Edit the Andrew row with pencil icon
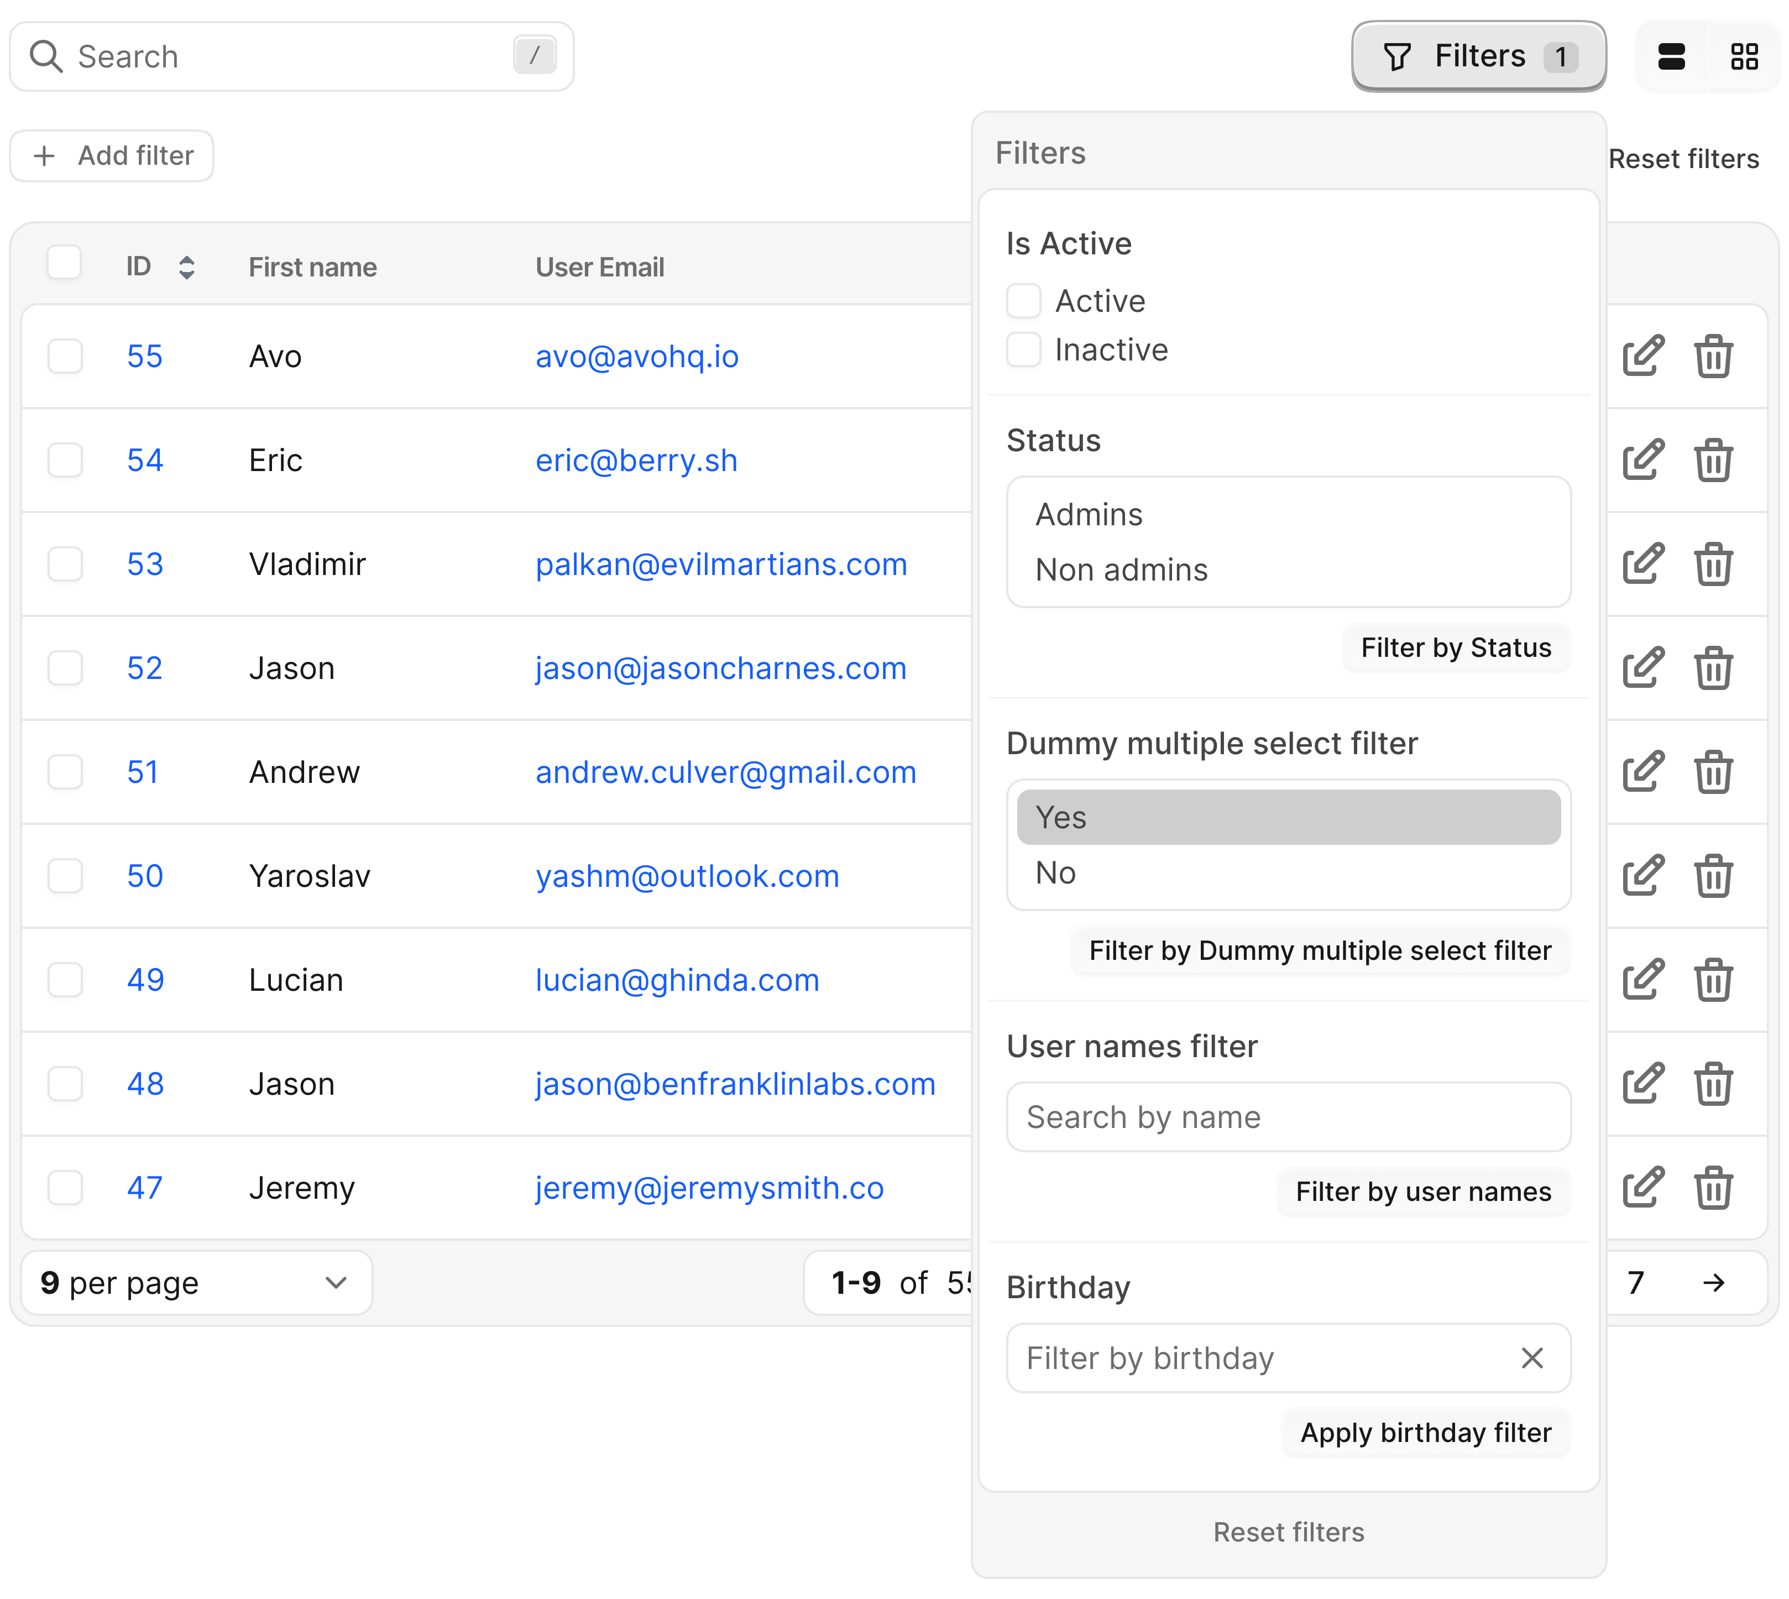The width and height of the screenshot is (1789, 1599). pos(1642,771)
